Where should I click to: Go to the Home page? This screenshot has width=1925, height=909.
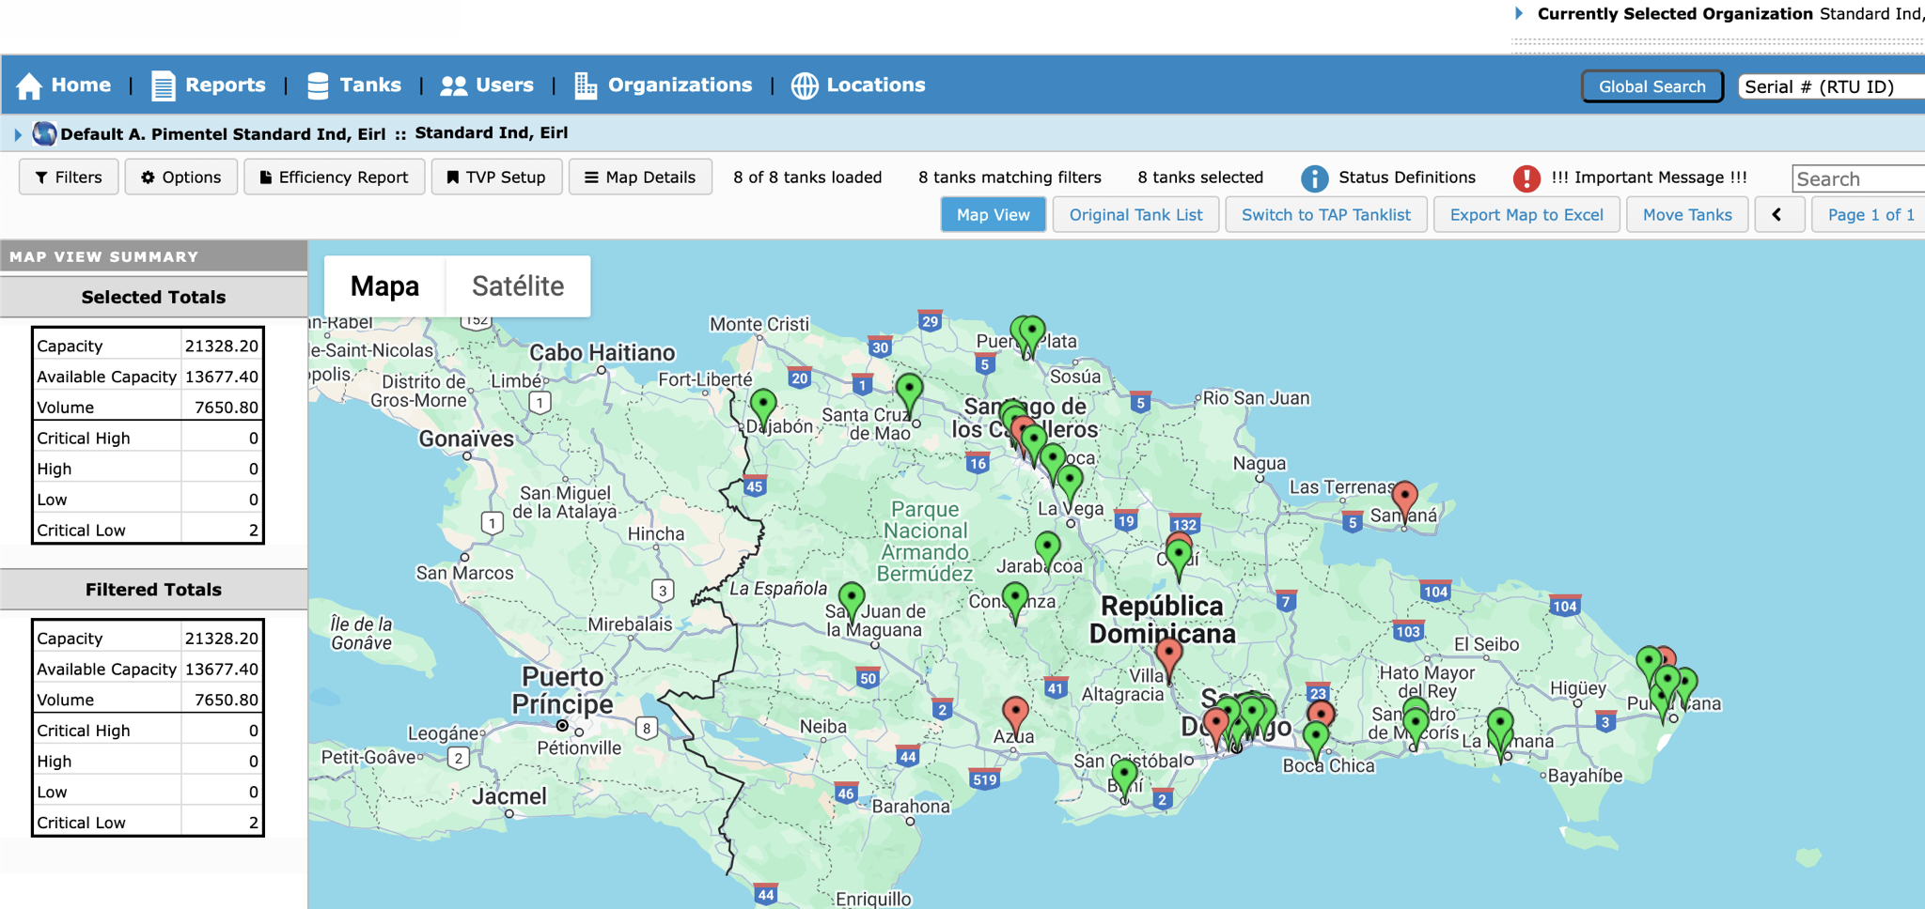coord(81,85)
